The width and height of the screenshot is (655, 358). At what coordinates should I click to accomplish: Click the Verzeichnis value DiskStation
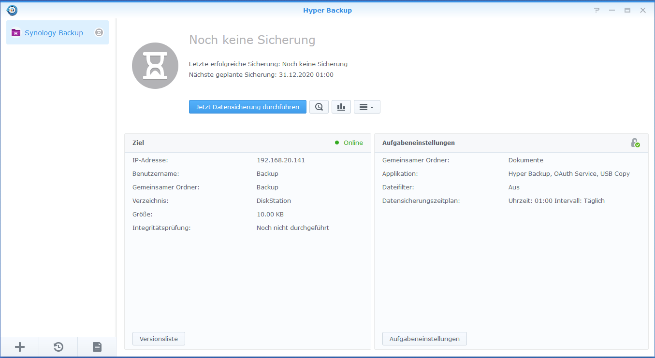[x=274, y=201]
